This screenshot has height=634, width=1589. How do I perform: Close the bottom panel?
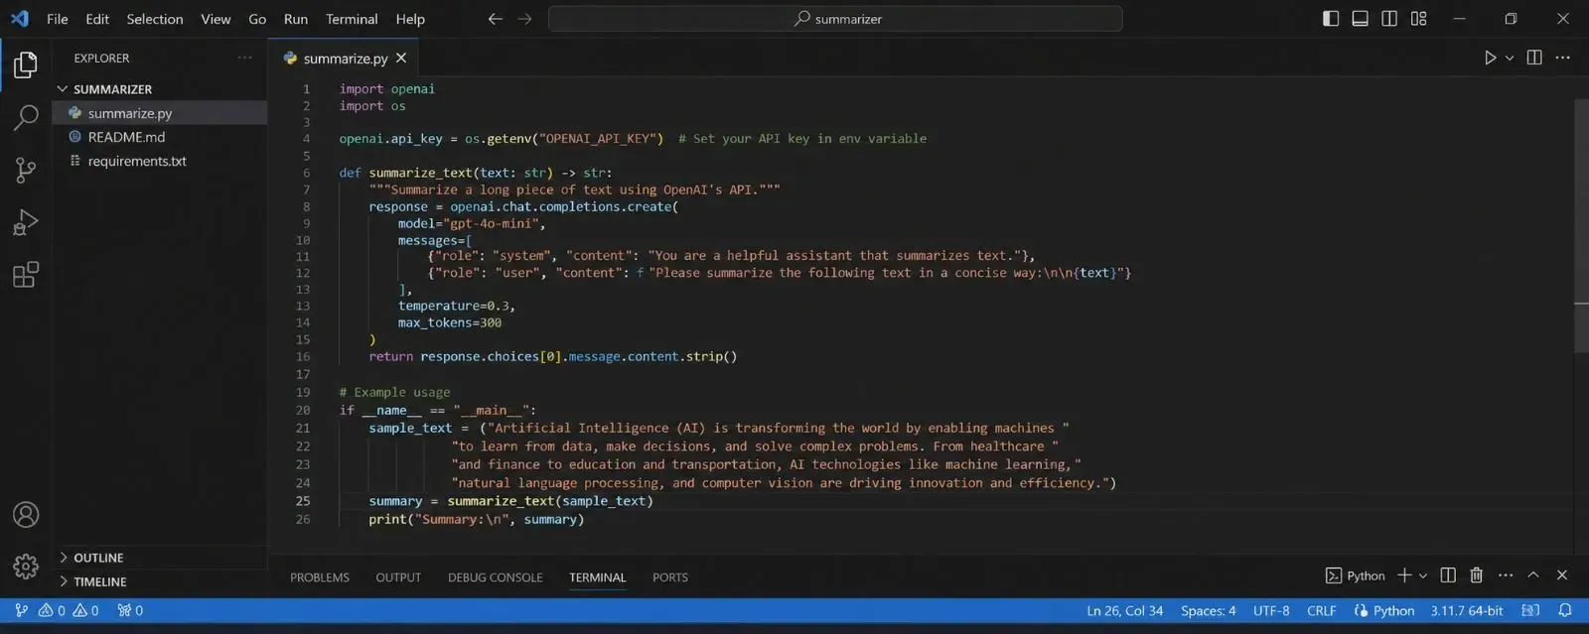click(1562, 575)
